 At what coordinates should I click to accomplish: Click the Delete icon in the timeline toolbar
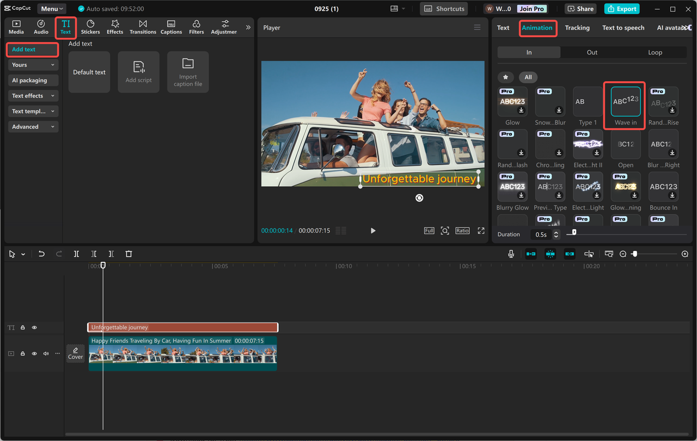tap(129, 254)
